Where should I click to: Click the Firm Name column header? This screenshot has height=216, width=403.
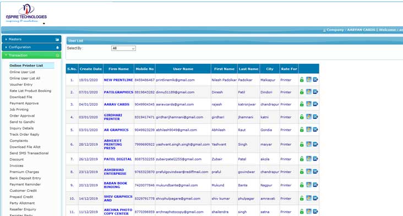tap(118, 69)
